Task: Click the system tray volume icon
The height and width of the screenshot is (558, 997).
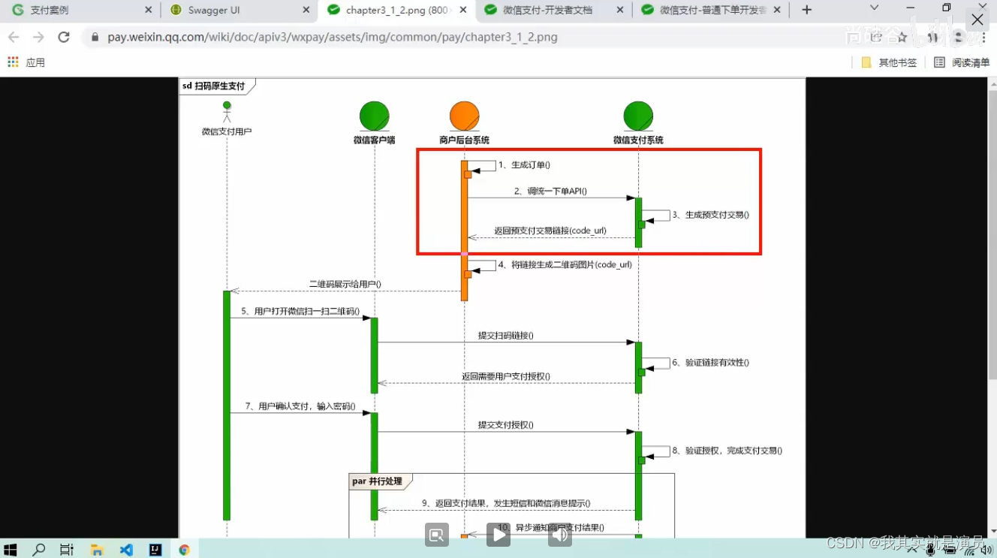Action: point(986,550)
